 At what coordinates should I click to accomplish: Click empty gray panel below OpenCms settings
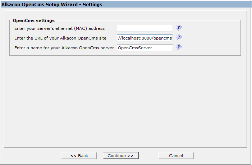(125, 101)
